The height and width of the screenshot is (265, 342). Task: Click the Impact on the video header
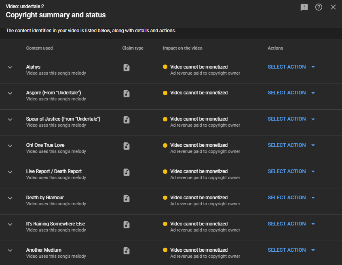(x=183, y=48)
